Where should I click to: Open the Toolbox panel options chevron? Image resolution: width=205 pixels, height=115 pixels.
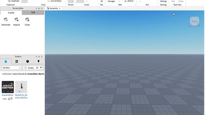tap(36, 57)
